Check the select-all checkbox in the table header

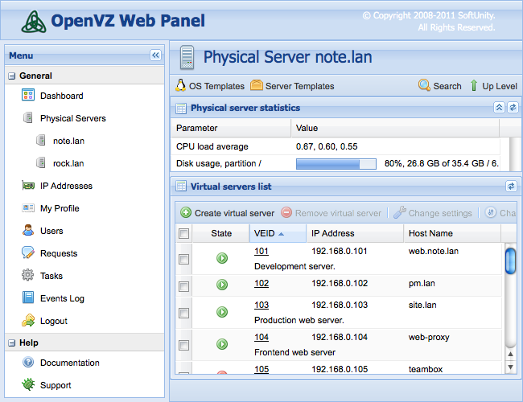click(x=184, y=233)
